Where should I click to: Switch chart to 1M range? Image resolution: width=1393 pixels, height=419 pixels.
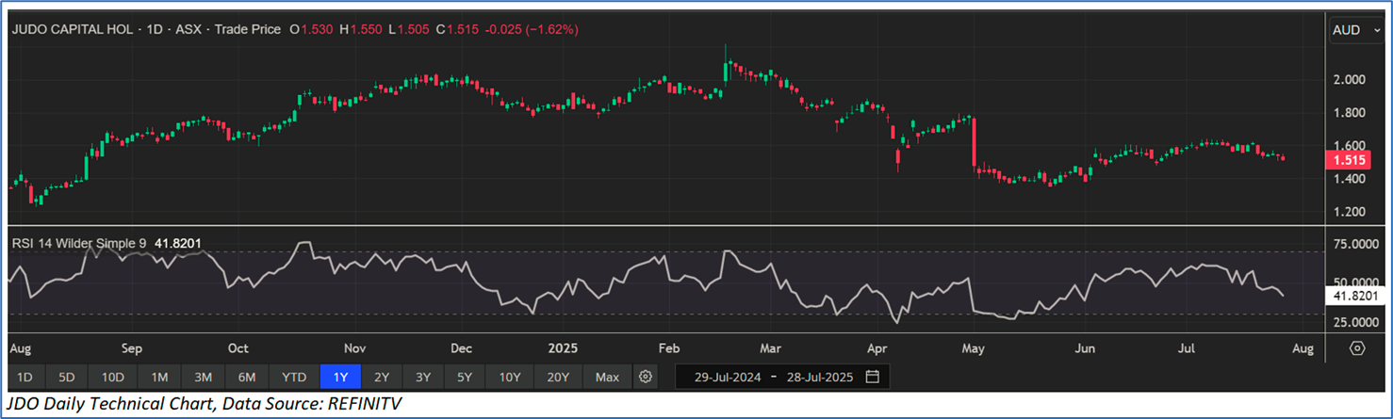158,377
